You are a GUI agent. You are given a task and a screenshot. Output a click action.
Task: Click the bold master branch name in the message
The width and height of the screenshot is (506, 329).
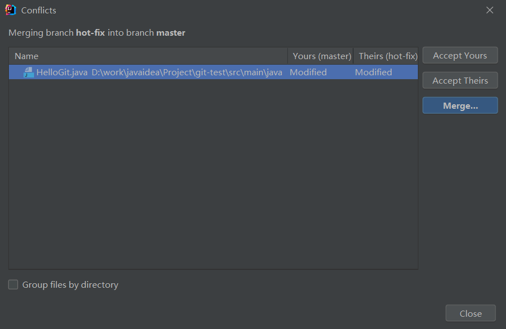(171, 33)
